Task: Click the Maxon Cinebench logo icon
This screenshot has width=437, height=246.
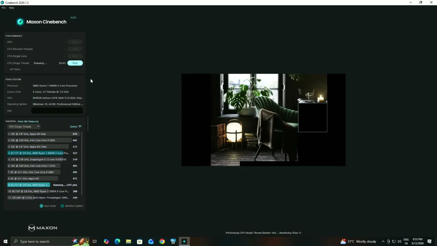Action: [20, 22]
